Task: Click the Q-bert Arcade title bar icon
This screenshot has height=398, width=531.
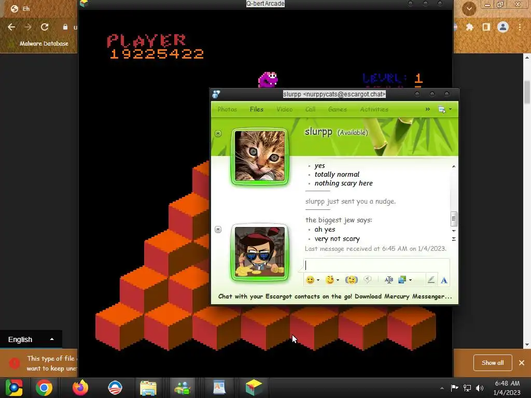Action: [x=83, y=3]
